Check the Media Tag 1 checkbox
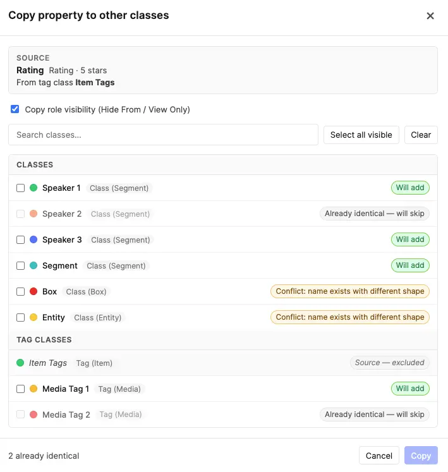Screen dimensions: 448x472 click(20, 389)
